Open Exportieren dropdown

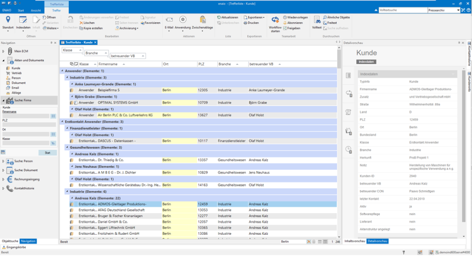click(x=256, y=17)
